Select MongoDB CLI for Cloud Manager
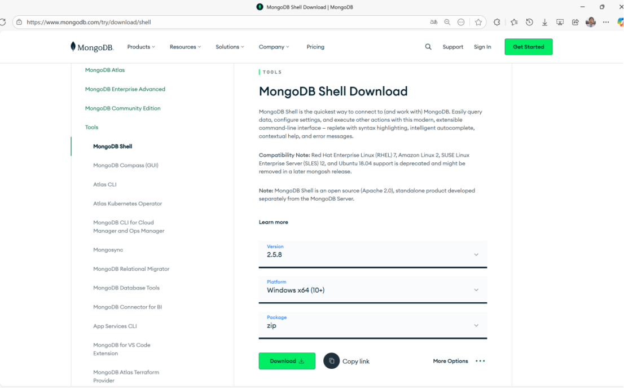Screen dimensions: 624x388 tap(129, 227)
